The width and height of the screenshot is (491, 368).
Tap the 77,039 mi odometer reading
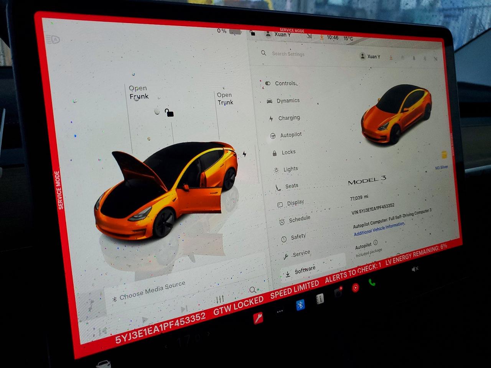[x=359, y=197]
